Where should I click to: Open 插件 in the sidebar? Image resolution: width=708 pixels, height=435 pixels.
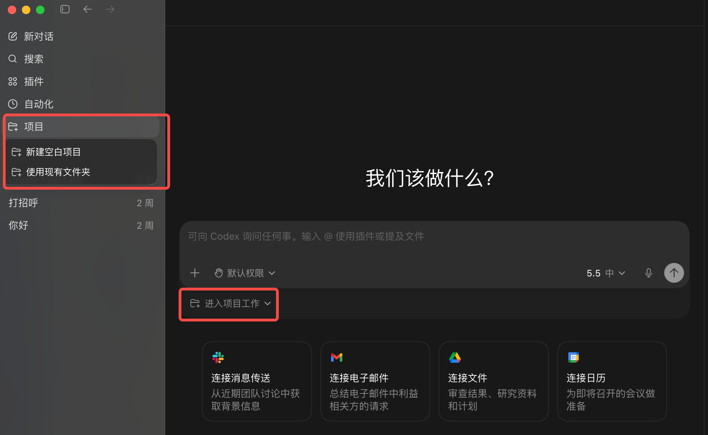[x=81, y=81]
